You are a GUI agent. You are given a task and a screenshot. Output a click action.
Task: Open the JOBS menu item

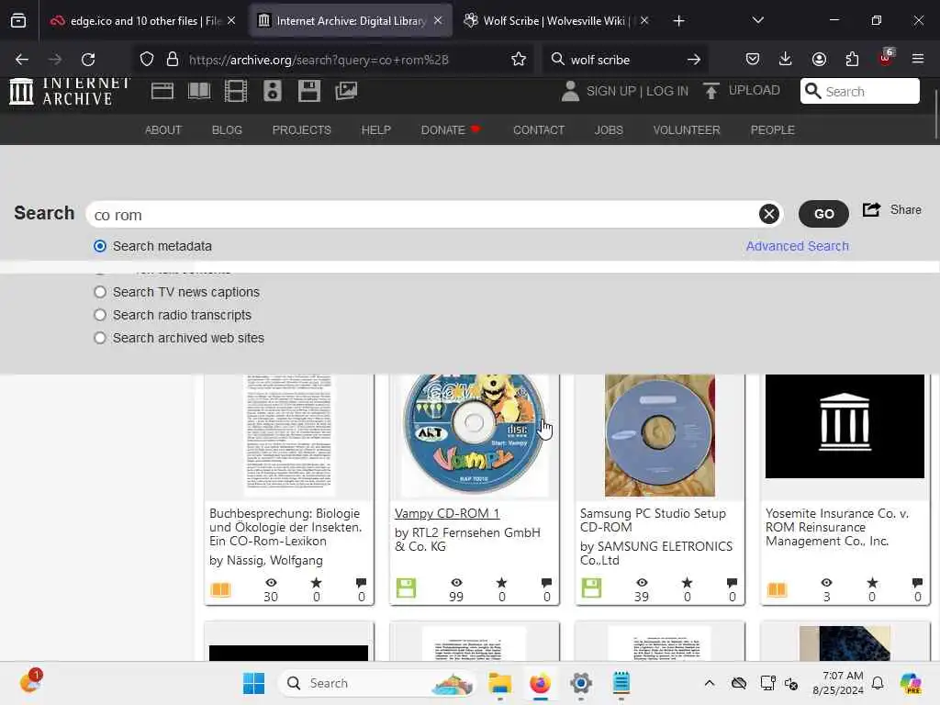pyautogui.click(x=609, y=130)
